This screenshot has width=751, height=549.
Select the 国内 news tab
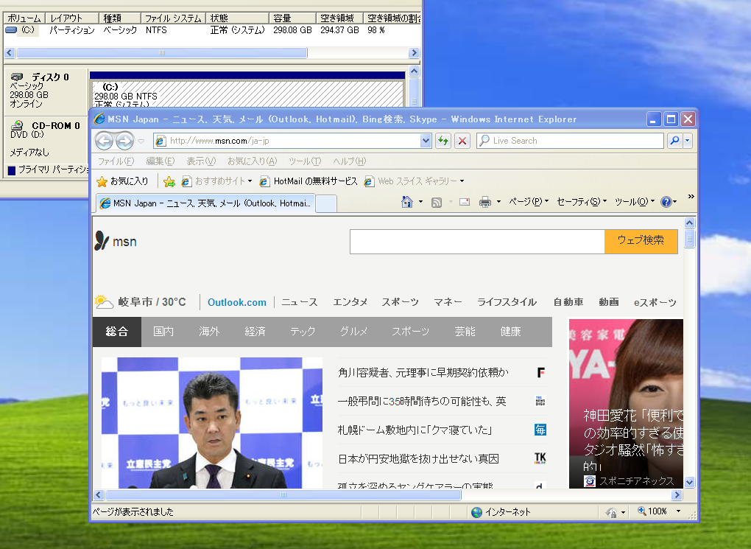tap(163, 332)
